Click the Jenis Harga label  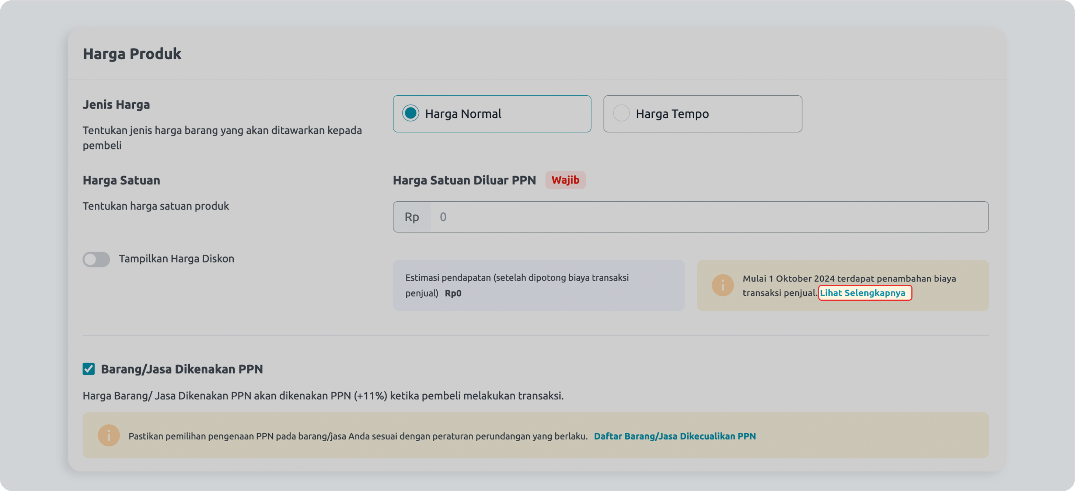[116, 105]
